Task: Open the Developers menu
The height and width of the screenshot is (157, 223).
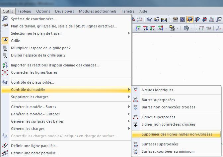Action: pos(64,11)
